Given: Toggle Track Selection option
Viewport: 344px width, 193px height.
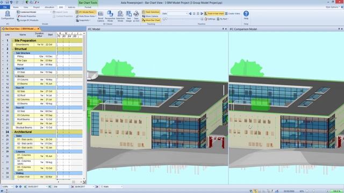Looking at the screenshot, I should (151, 12).
